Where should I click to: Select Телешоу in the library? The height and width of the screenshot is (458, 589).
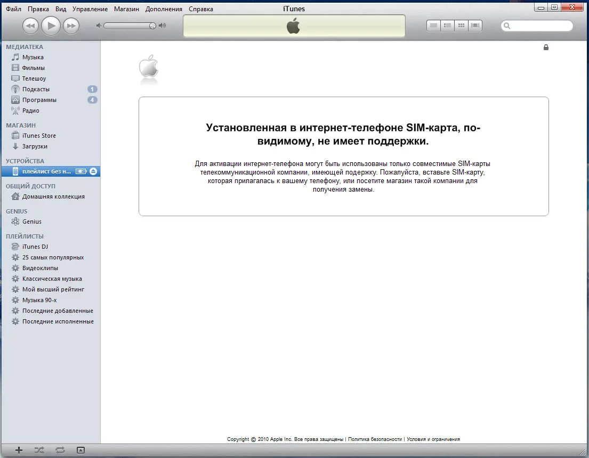51,78
